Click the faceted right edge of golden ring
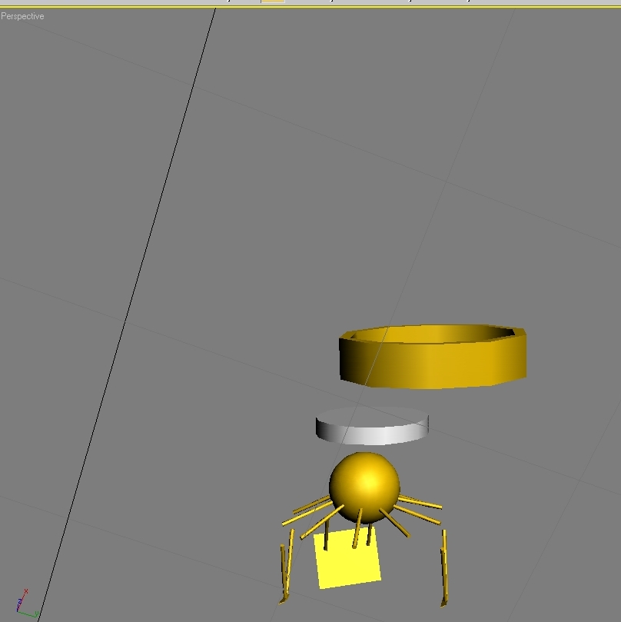621x622 pixels. click(520, 354)
